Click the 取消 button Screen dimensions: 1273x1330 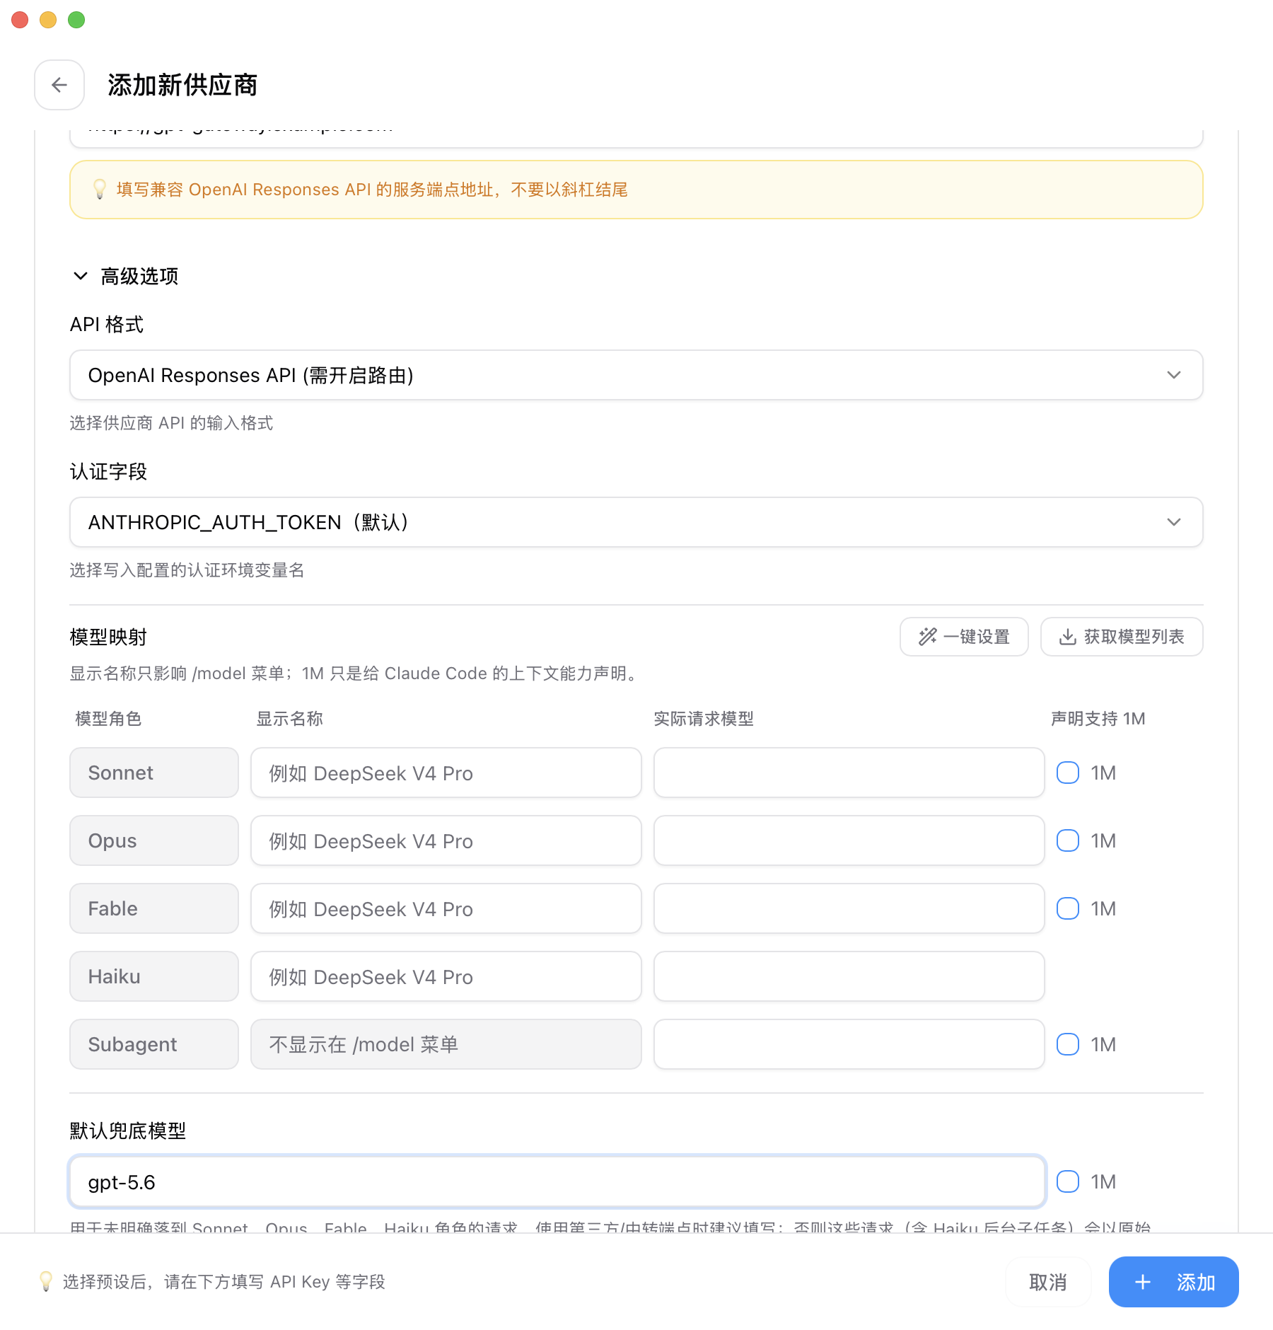click(x=1048, y=1282)
